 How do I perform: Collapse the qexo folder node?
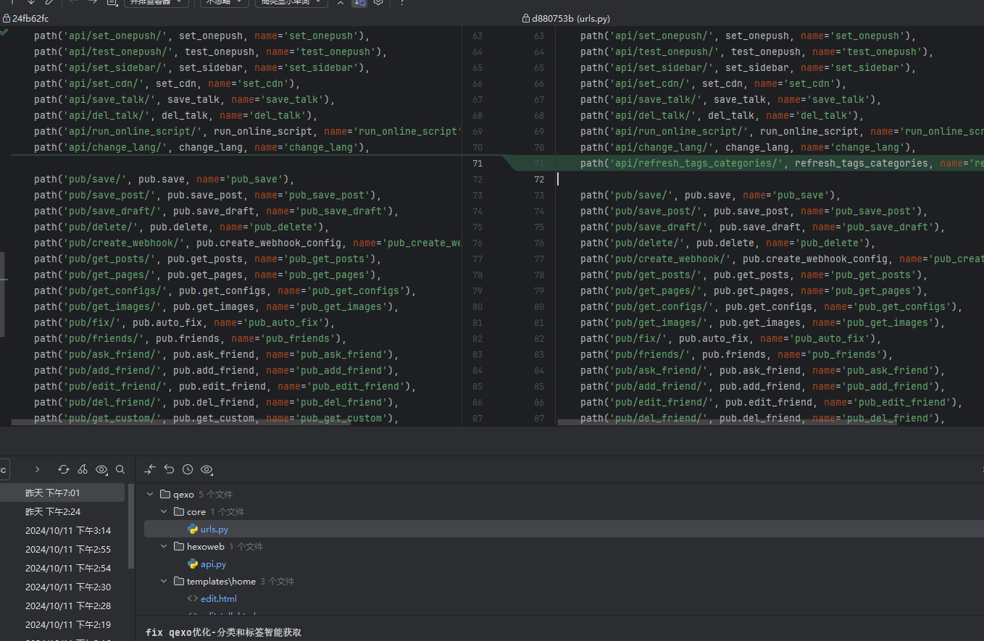151,495
